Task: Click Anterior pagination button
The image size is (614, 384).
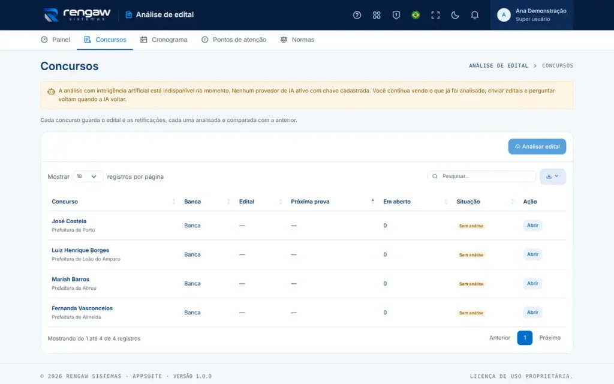Action: pos(499,338)
